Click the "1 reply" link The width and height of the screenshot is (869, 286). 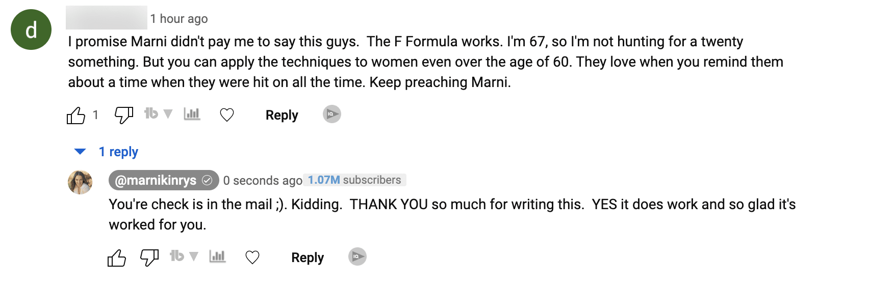[x=118, y=152]
